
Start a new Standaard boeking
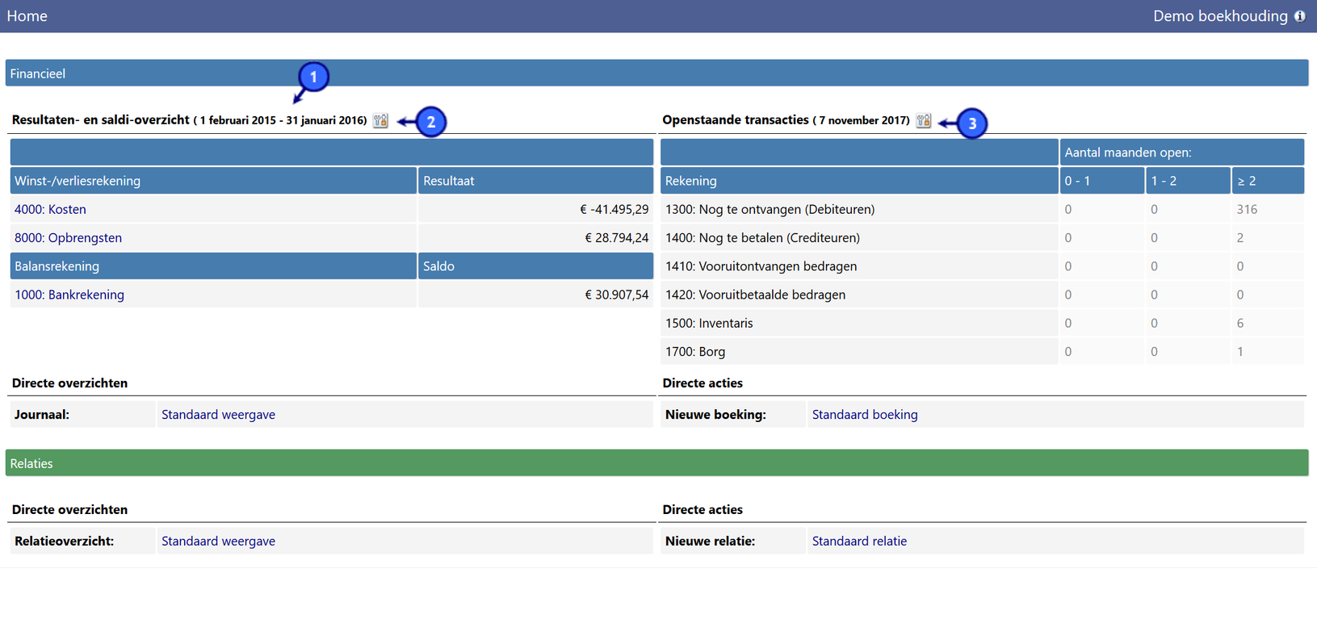(865, 415)
